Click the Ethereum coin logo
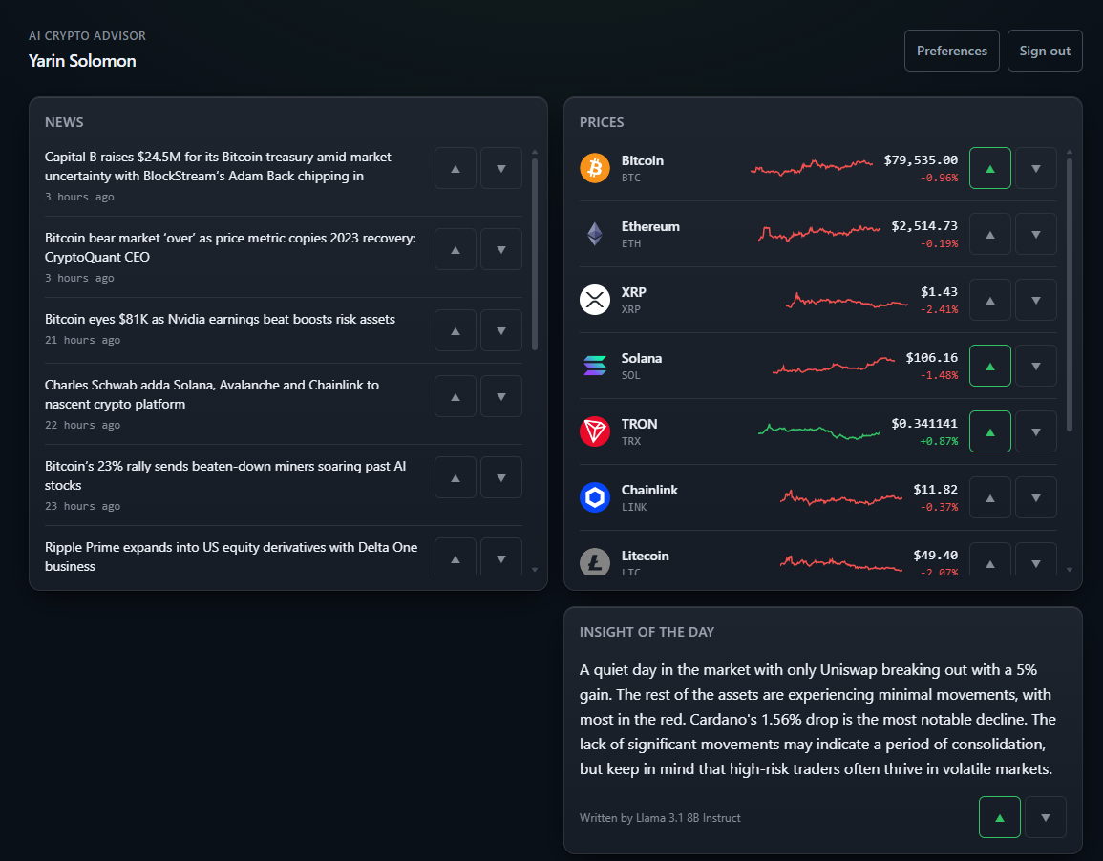Image resolution: width=1103 pixels, height=861 pixels. (x=594, y=234)
